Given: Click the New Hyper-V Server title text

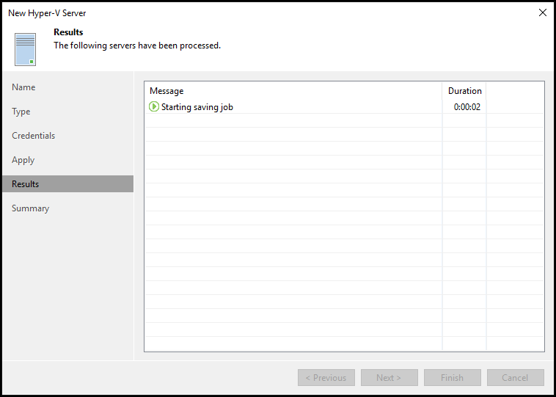Looking at the screenshot, I should pos(47,13).
